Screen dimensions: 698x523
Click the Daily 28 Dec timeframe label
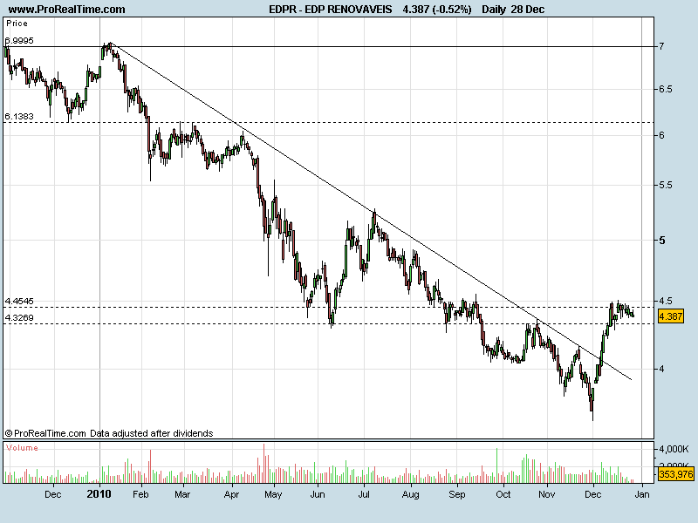point(513,10)
